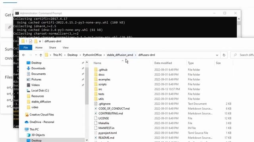Select the src folder icon
254x142 pixels.
pyautogui.click(x=96, y=89)
